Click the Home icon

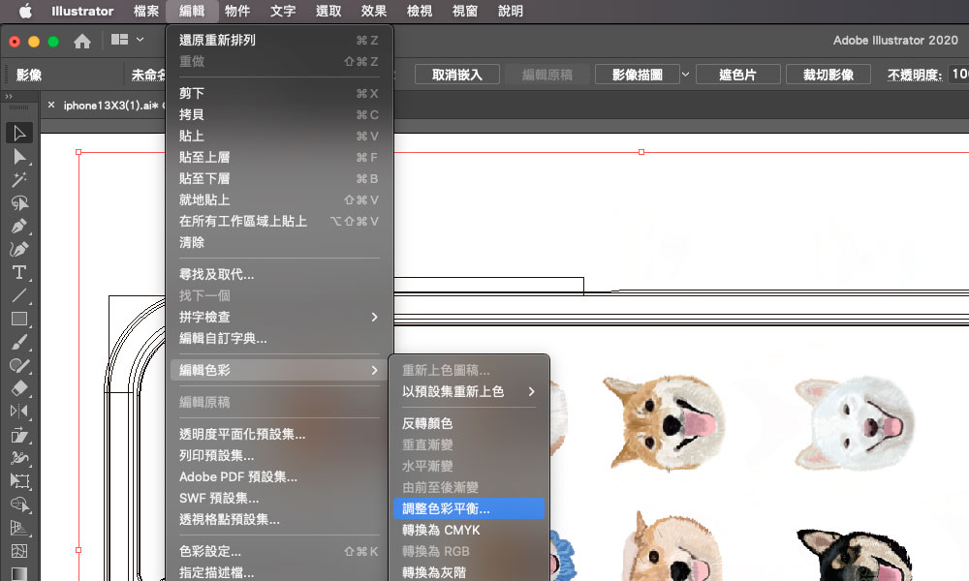point(82,42)
